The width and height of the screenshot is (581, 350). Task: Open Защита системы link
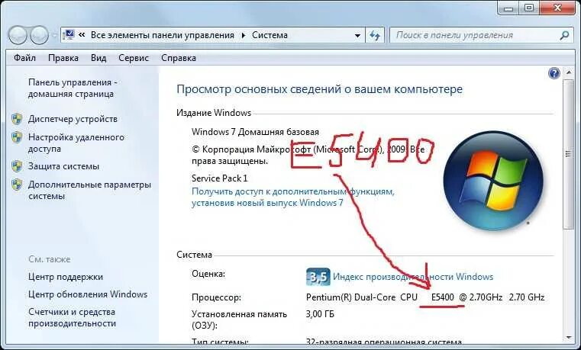(63, 166)
